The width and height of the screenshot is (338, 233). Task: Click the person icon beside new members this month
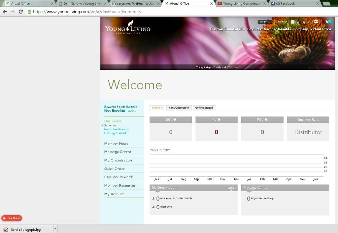(153, 198)
